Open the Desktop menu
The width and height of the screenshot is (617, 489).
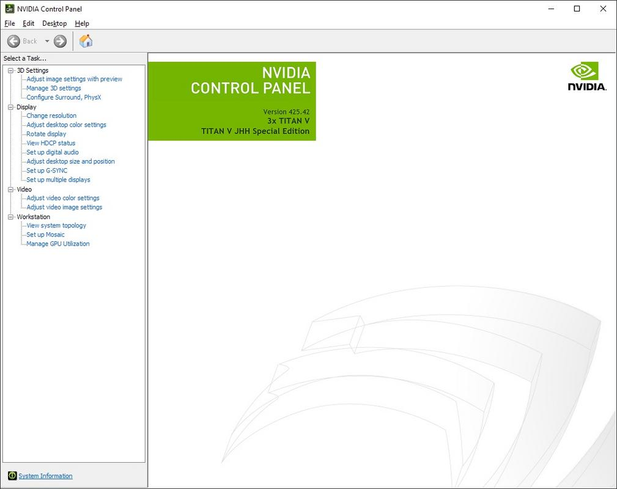point(54,23)
